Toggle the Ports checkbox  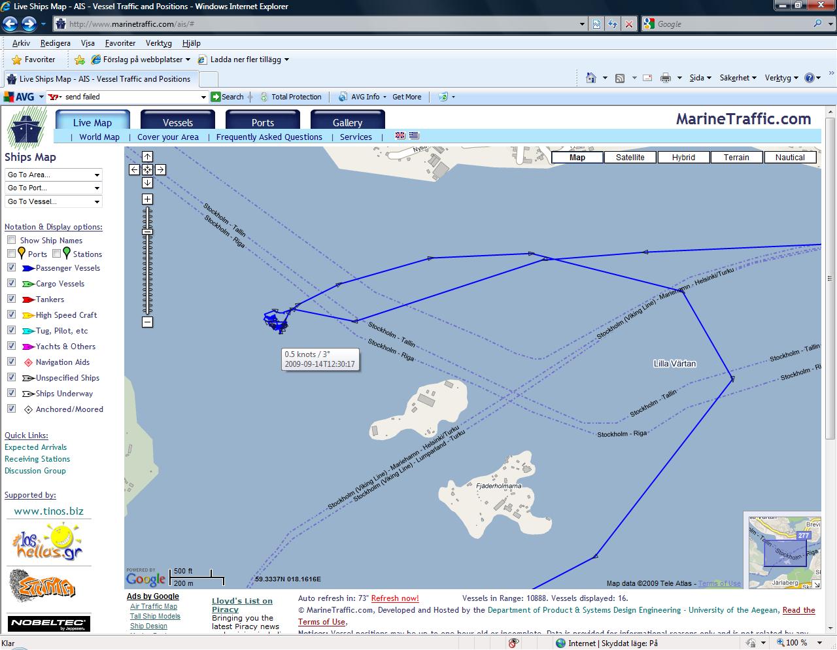click(11, 254)
